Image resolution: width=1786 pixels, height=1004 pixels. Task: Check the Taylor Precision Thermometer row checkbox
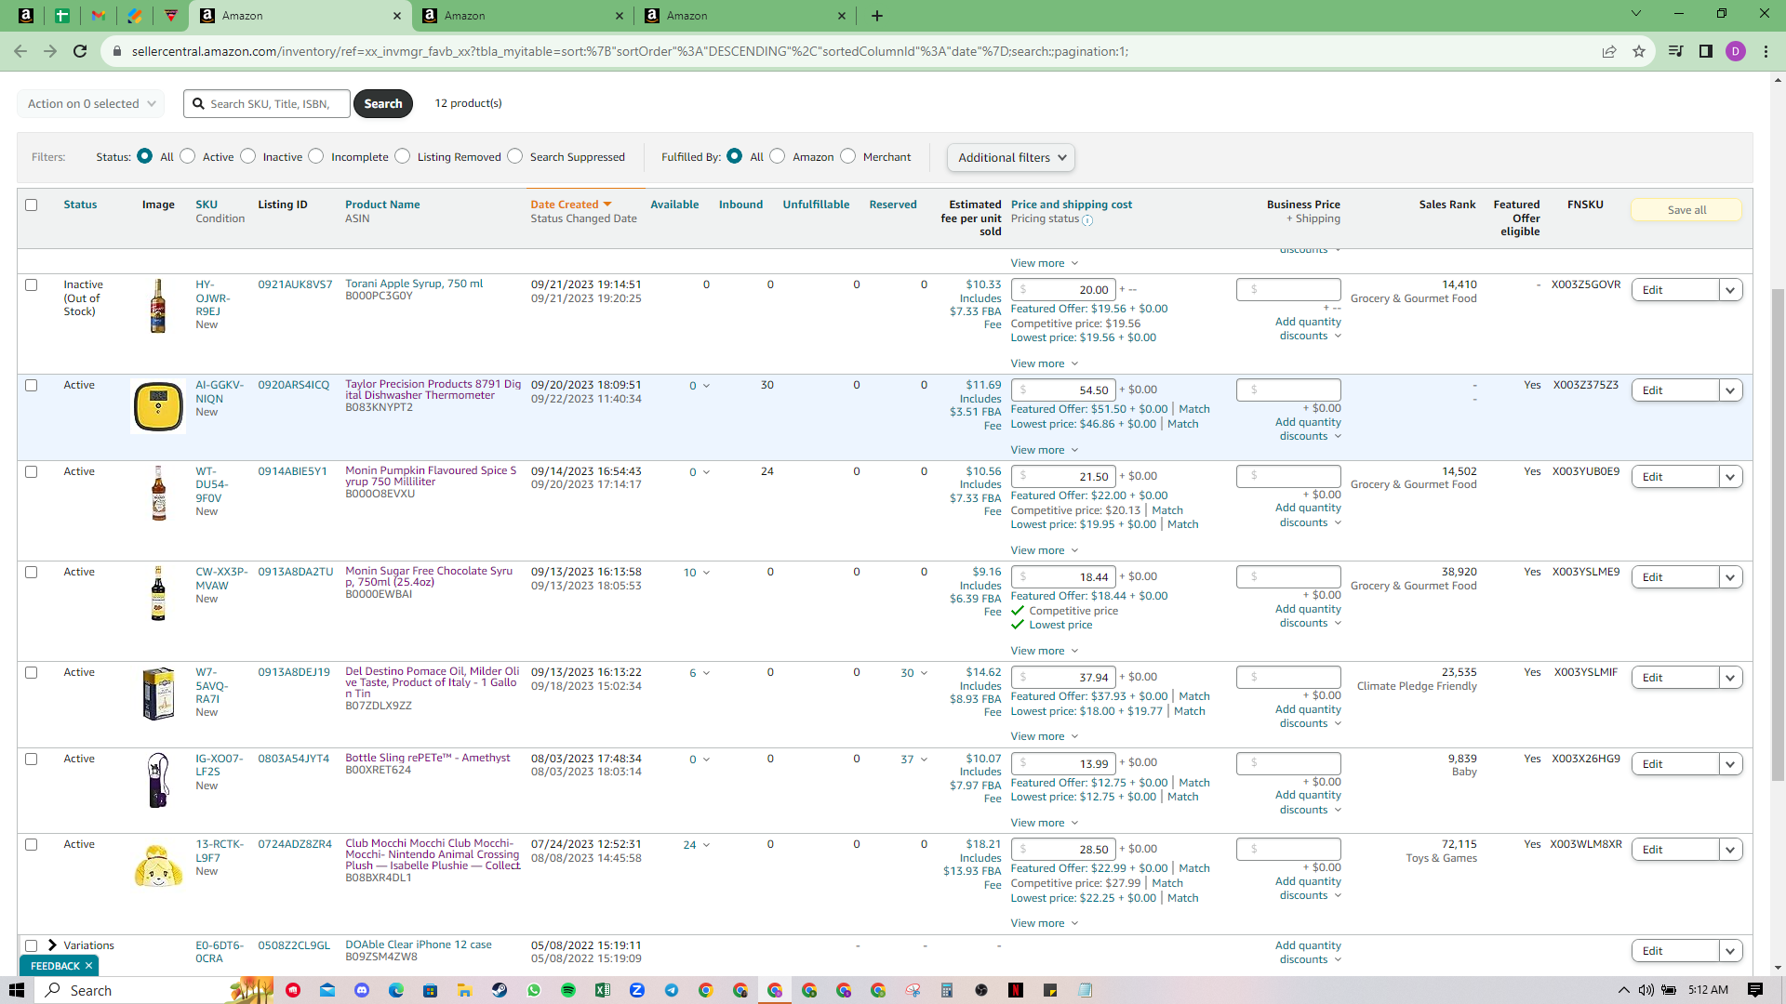coord(32,386)
